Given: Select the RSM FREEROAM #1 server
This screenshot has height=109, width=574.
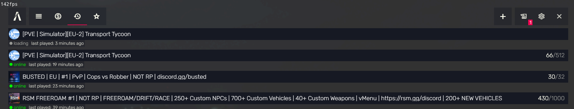Looking at the screenshot, I should [288, 98].
